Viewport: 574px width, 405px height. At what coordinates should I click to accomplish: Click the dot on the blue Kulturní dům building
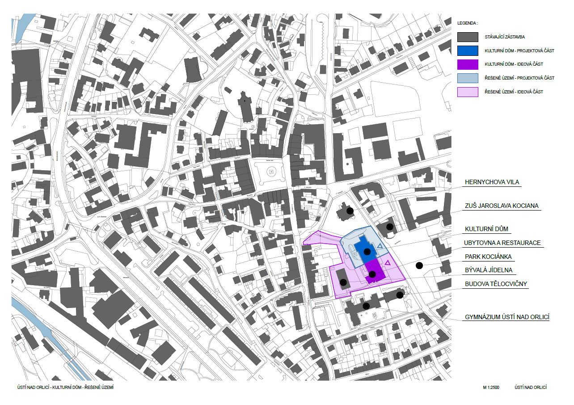tap(367, 251)
